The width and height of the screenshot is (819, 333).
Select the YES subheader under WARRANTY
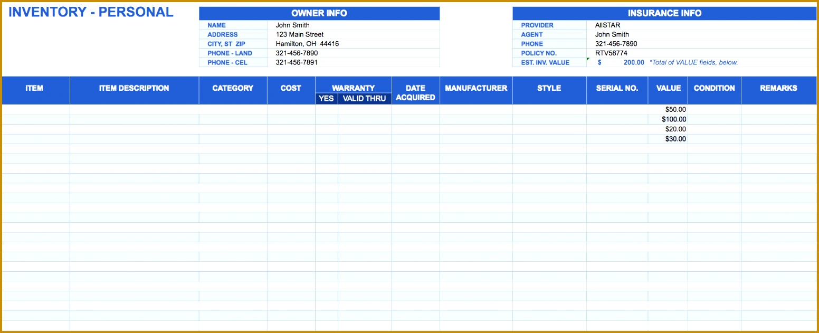[327, 98]
